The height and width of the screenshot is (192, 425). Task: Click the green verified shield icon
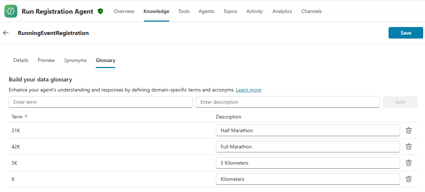pyautogui.click(x=100, y=11)
